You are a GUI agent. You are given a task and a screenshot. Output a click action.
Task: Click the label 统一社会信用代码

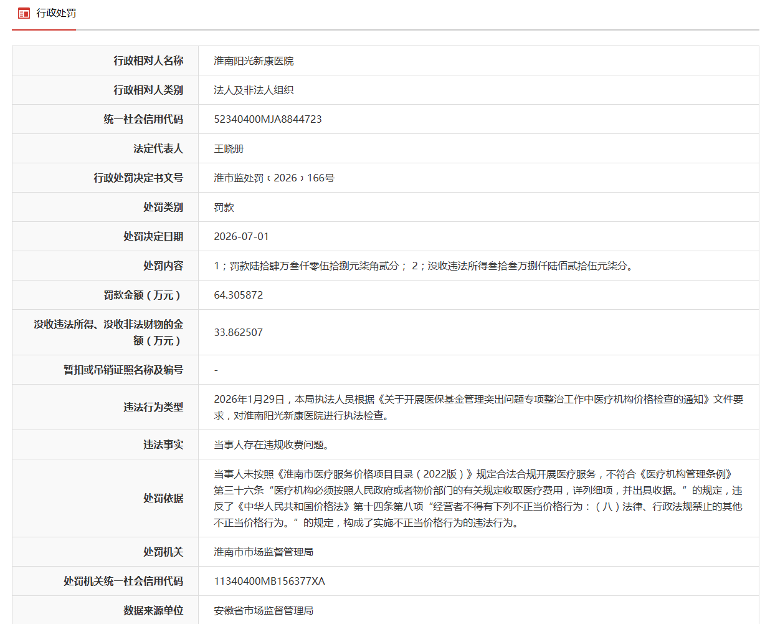(x=143, y=119)
